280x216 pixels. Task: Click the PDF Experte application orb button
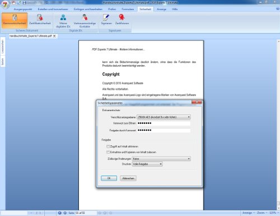pyautogui.click(x=5, y=4)
